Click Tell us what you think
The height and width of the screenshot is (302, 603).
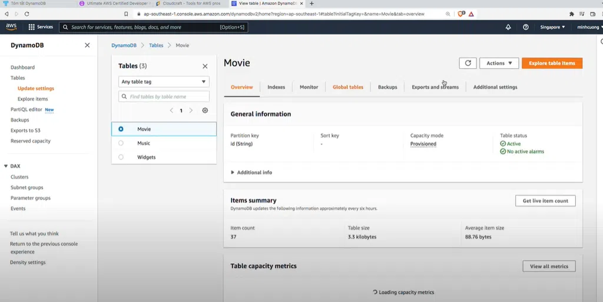[x=34, y=234]
